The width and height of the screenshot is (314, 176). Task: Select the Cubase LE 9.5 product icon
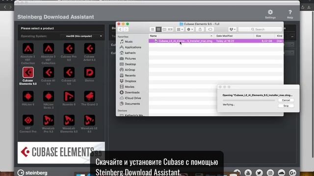coord(69,72)
